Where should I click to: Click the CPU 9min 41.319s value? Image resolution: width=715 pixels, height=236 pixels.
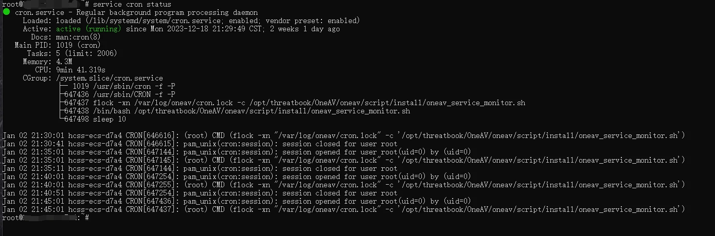coord(81,70)
